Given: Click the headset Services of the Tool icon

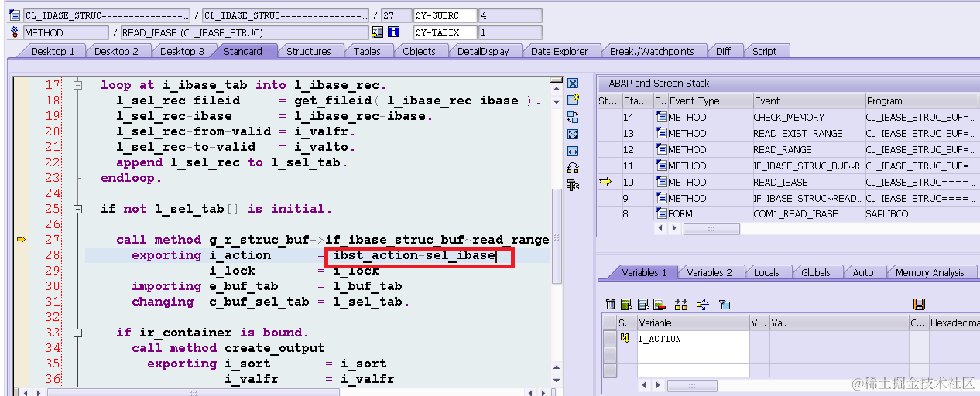Looking at the screenshot, I should (x=573, y=168).
